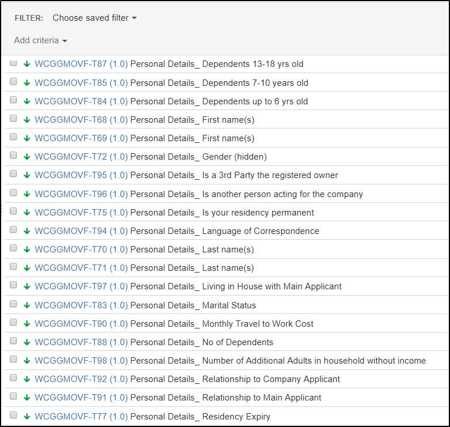
Task: Open the WCGGMOVF-T97 link
Action: (x=81, y=286)
